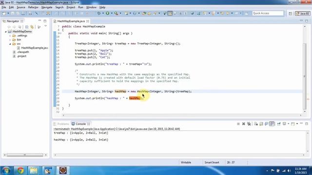Viewport: 312px width, 175px height.
Task: Click Remove Launch X in Console toolbar
Action: point(244,124)
